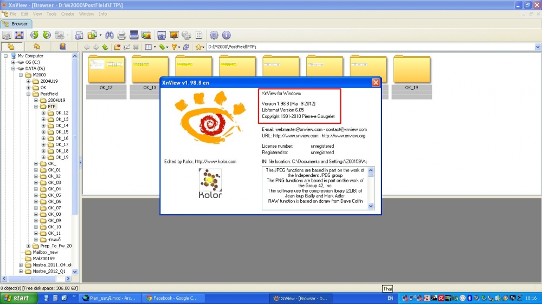Click the Copy to folder toolbar icon
Screen dimensions: 542x304
tap(92, 35)
